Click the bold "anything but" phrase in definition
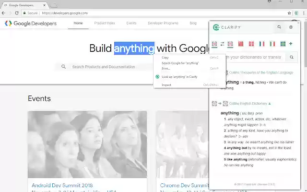The height and width of the screenshot is (192, 307). [236, 148]
